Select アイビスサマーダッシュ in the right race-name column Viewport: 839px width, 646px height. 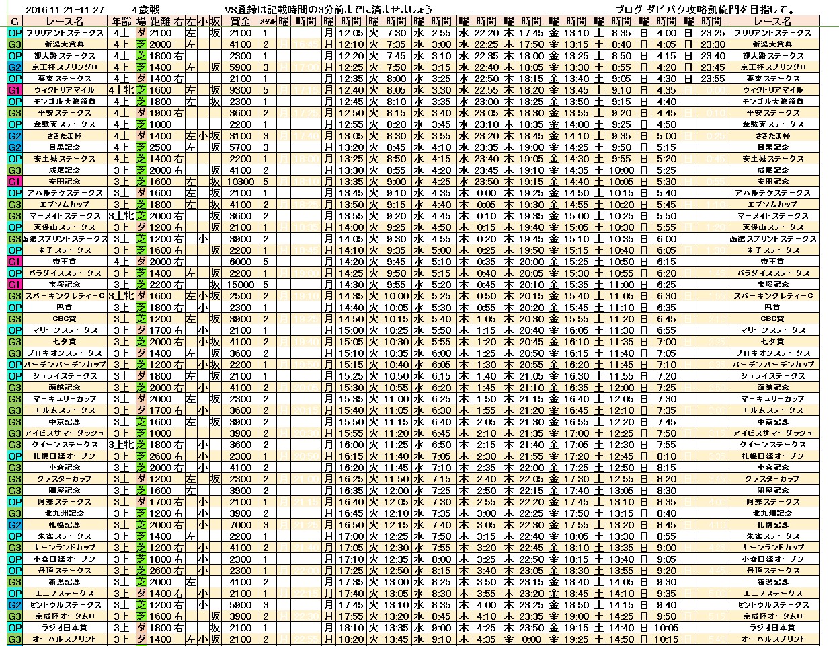tap(772, 433)
